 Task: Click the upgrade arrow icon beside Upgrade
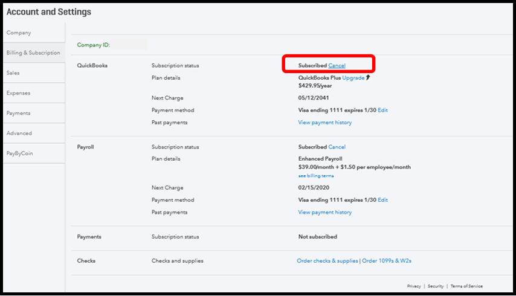(368, 77)
